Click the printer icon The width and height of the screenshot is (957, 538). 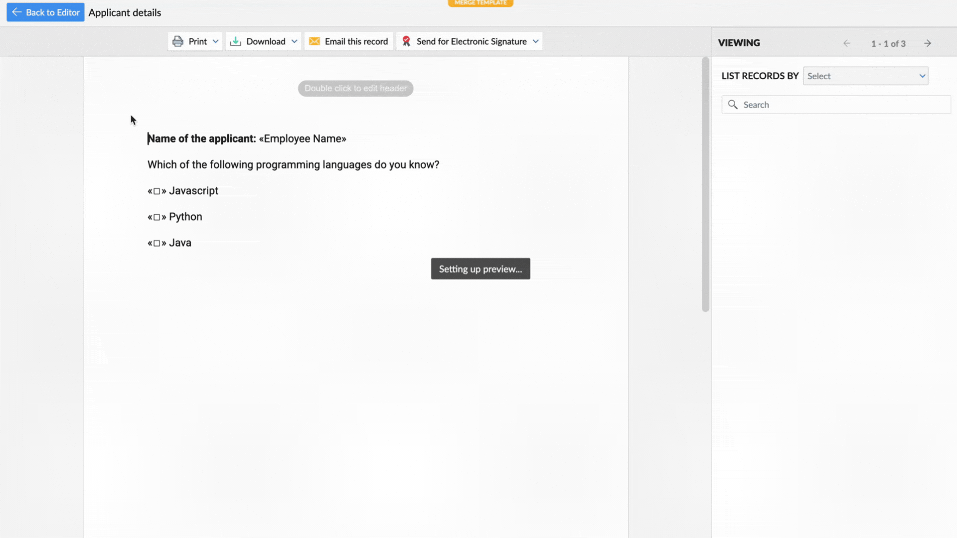coord(178,41)
